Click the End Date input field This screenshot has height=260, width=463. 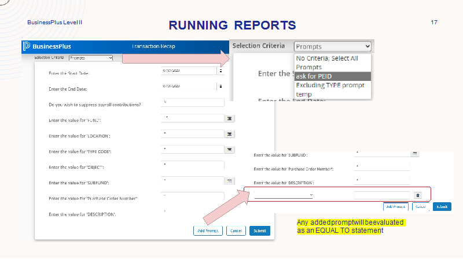189,86
